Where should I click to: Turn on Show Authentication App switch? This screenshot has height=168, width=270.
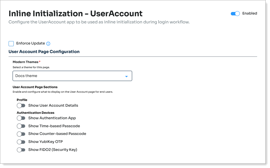pos(21,118)
